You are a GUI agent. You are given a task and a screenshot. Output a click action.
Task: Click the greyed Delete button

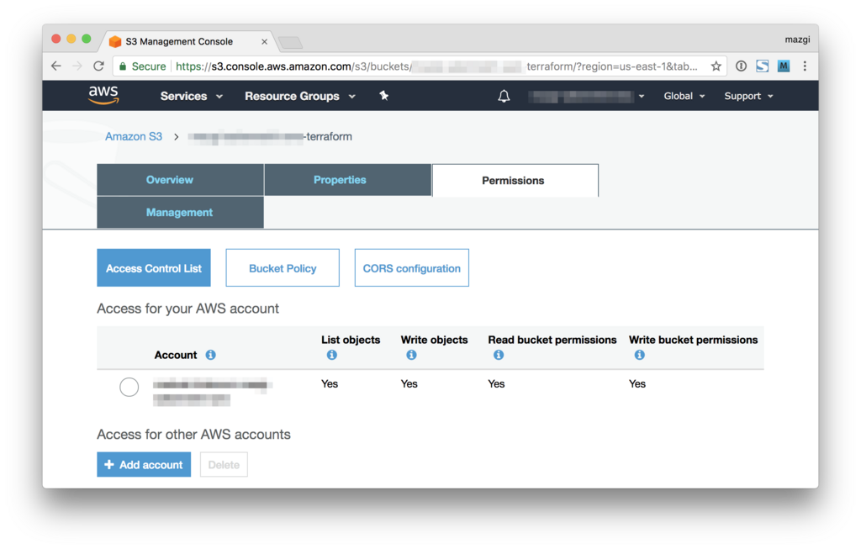click(x=224, y=464)
